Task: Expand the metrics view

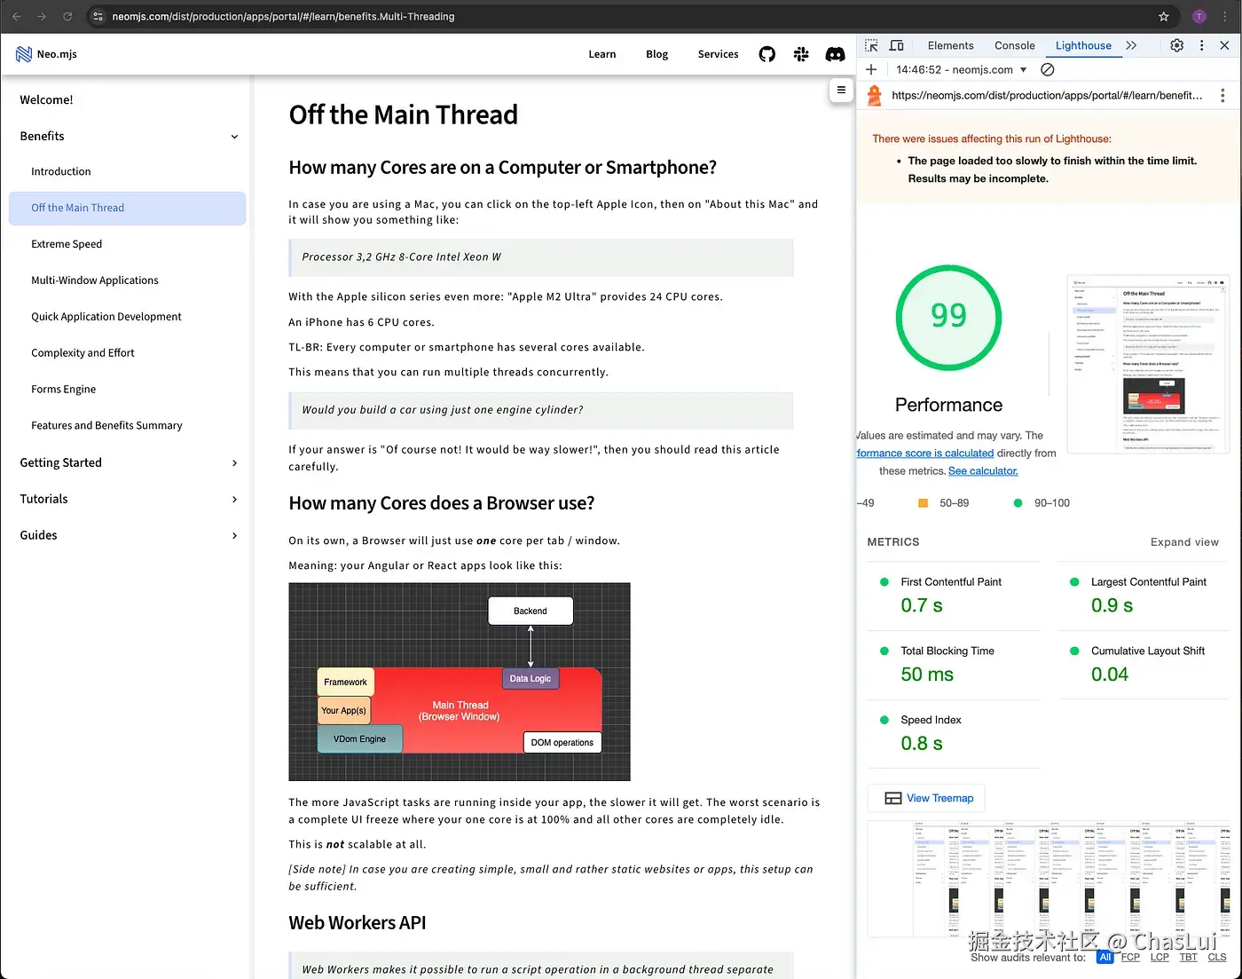Action: pos(1184,541)
